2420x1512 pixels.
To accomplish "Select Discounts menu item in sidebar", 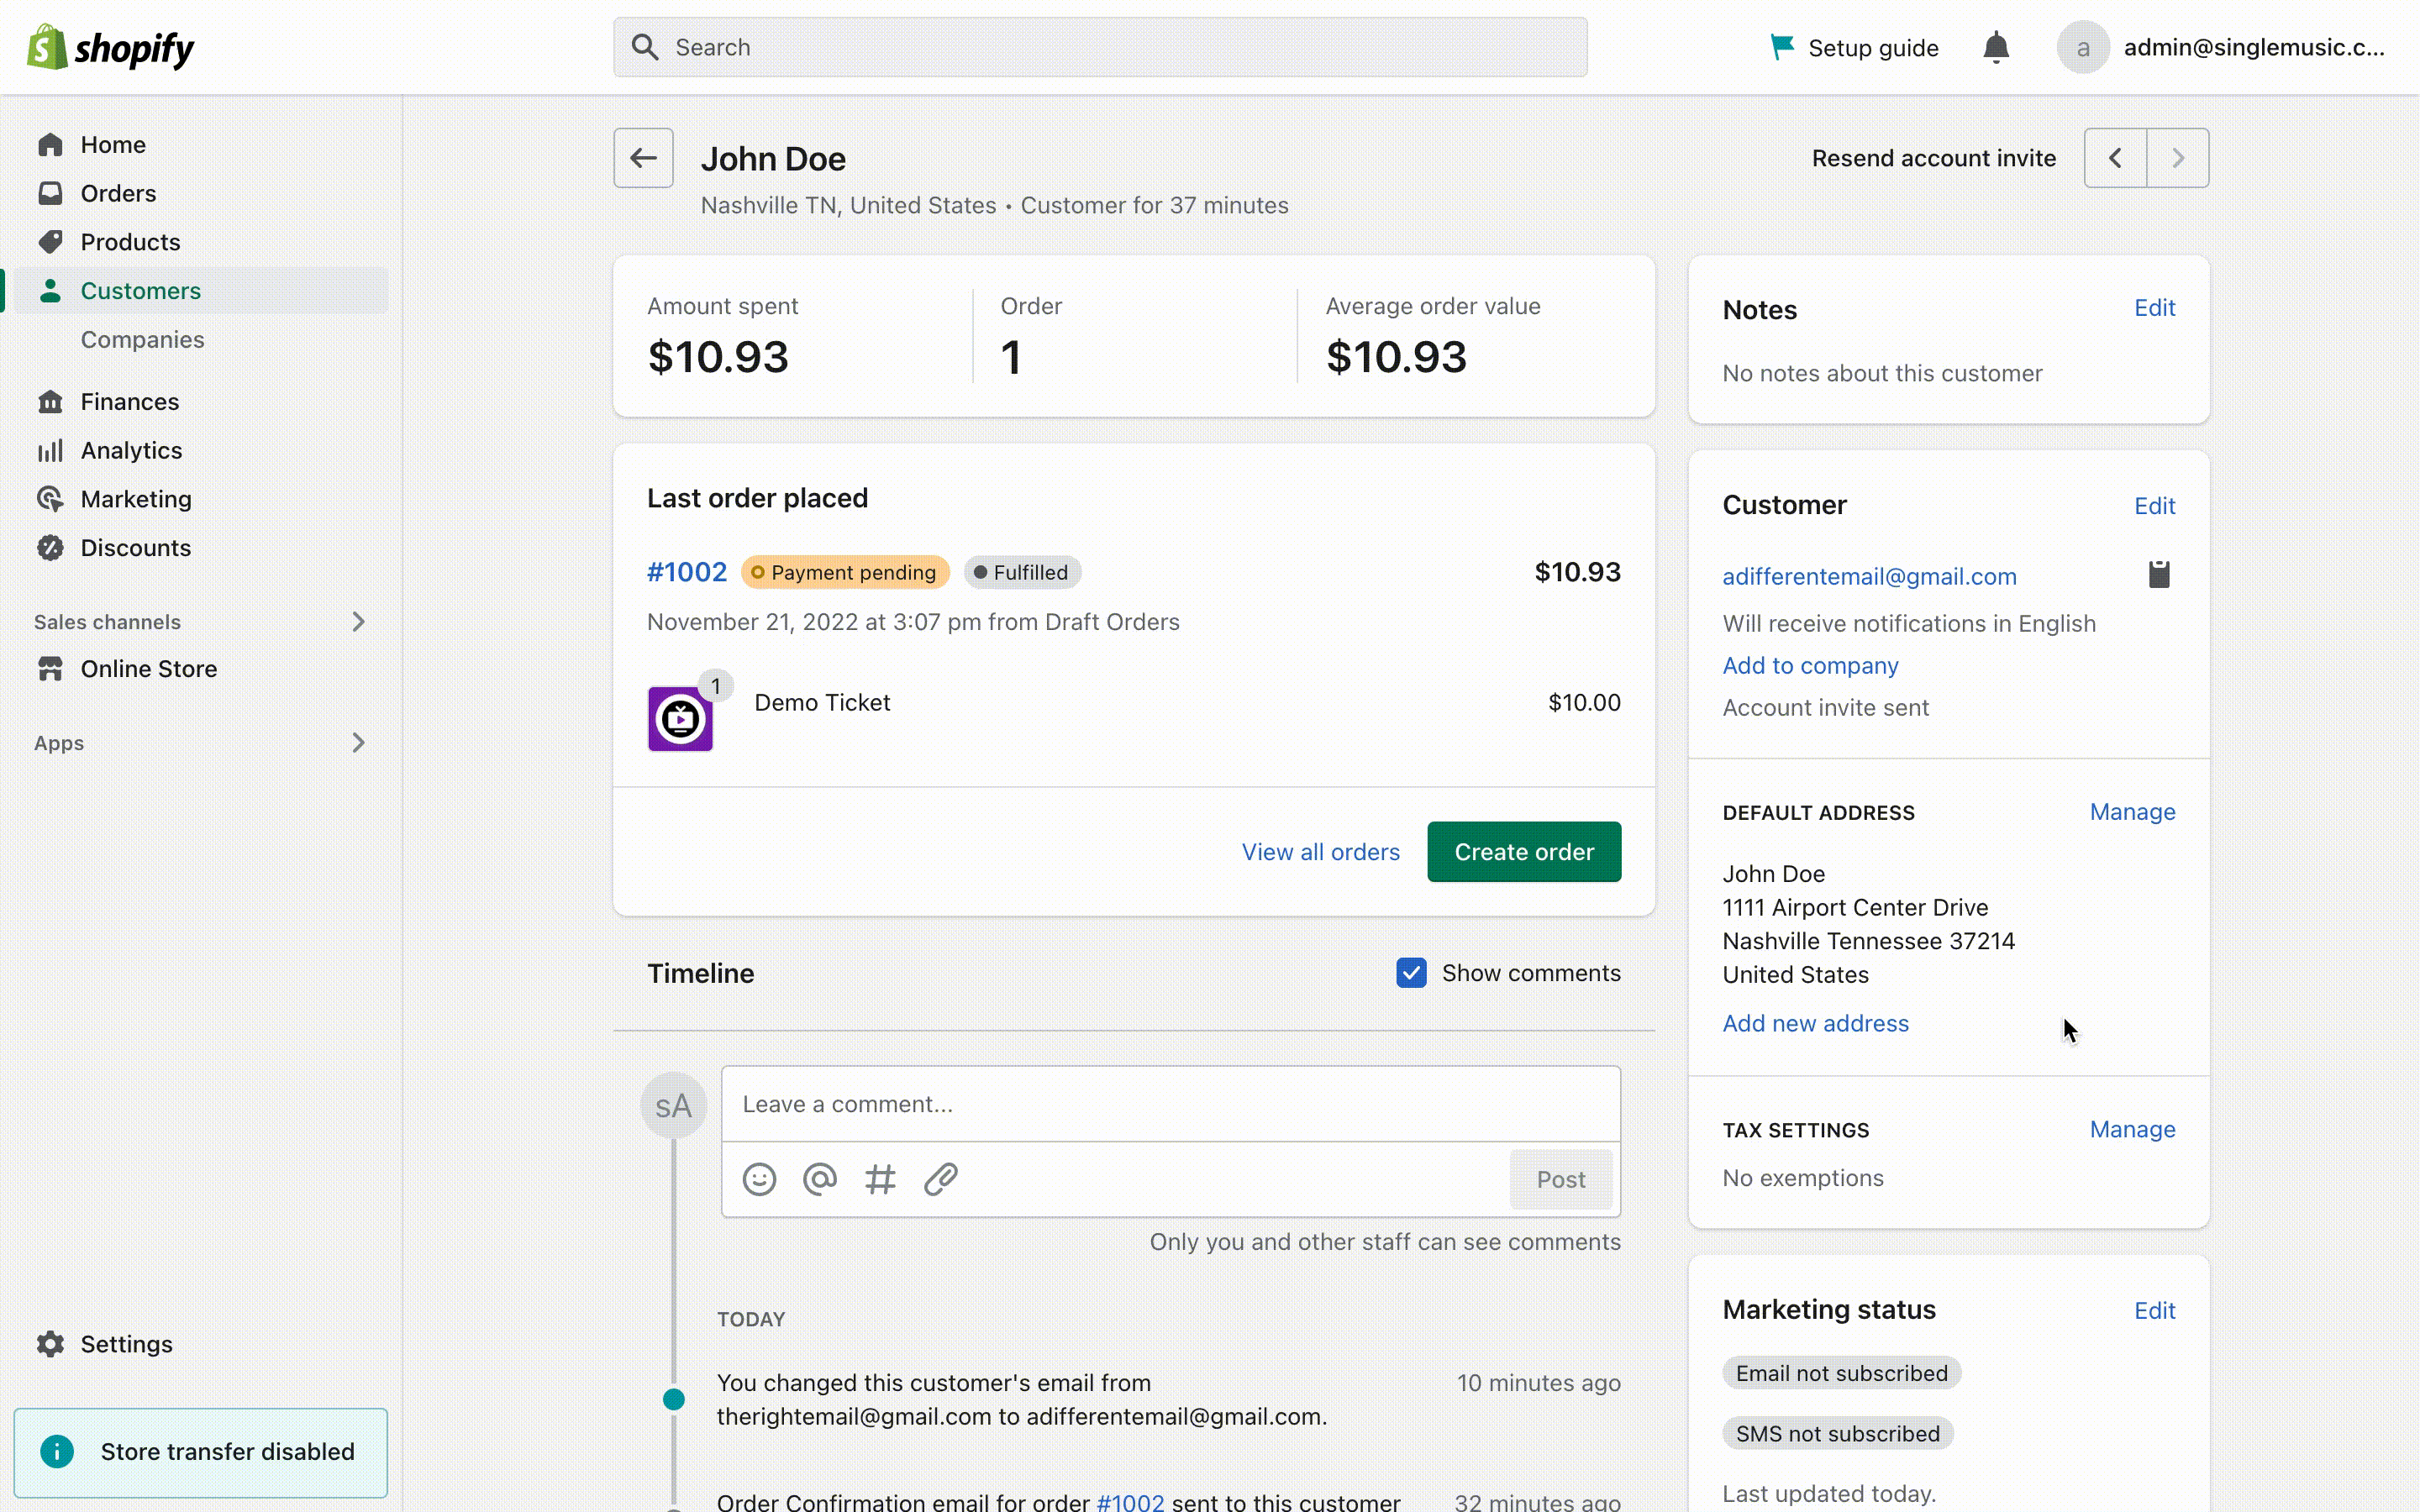I will [x=136, y=547].
